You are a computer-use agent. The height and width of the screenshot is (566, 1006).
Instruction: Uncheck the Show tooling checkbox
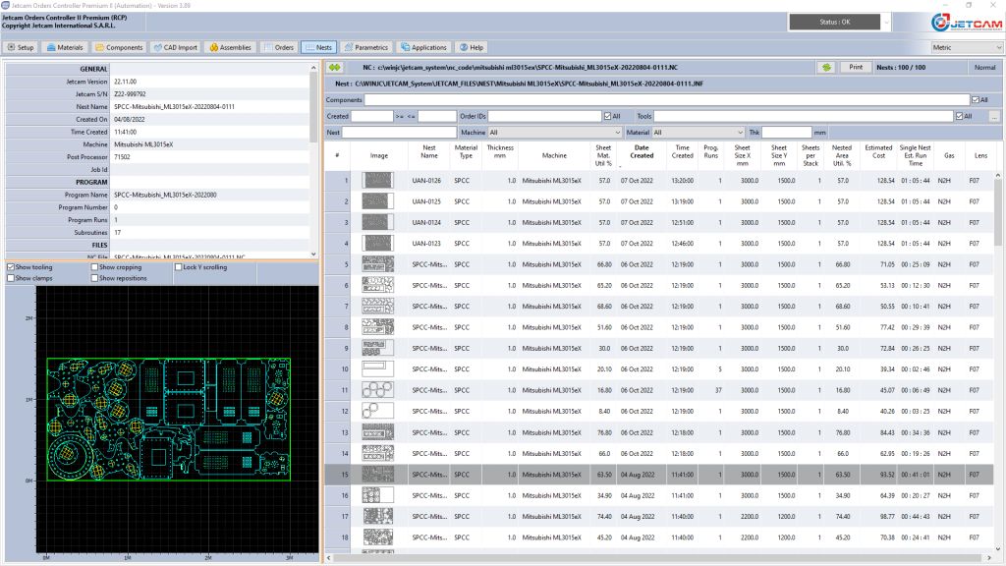click(x=11, y=267)
